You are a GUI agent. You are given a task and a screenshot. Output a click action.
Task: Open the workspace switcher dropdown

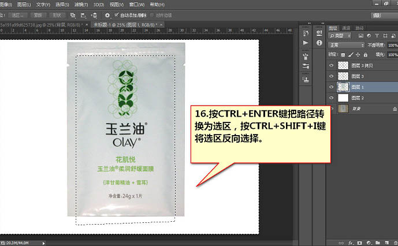click(x=384, y=16)
